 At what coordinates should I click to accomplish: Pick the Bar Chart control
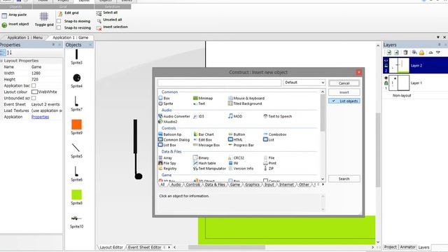click(x=204, y=134)
